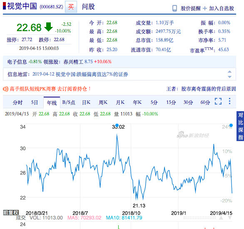Viewport: 244px width, 229px height.
Task: Toggle the 前复权 adjustment label
Action: tap(11, 213)
